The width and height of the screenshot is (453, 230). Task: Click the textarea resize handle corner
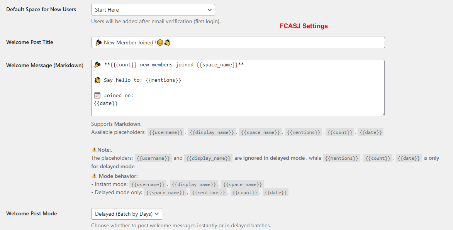[382, 114]
